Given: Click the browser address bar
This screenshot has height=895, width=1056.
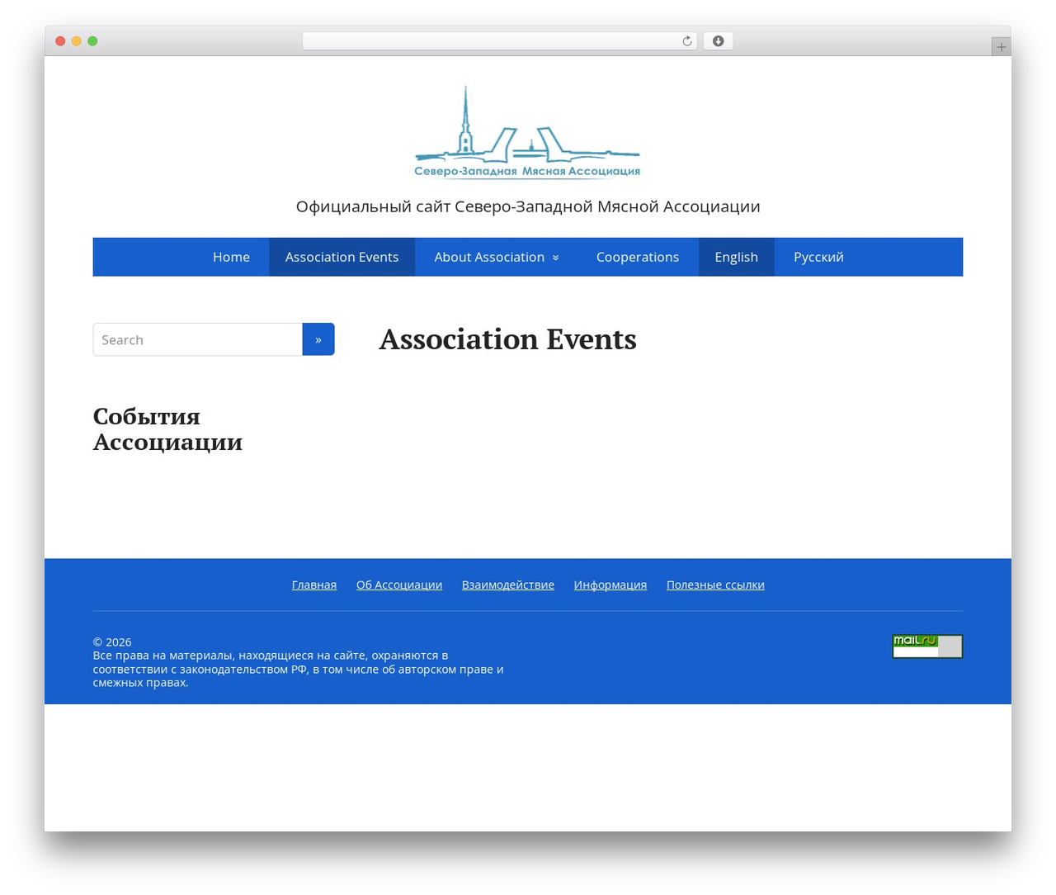Looking at the screenshot, I should (499, 41).
